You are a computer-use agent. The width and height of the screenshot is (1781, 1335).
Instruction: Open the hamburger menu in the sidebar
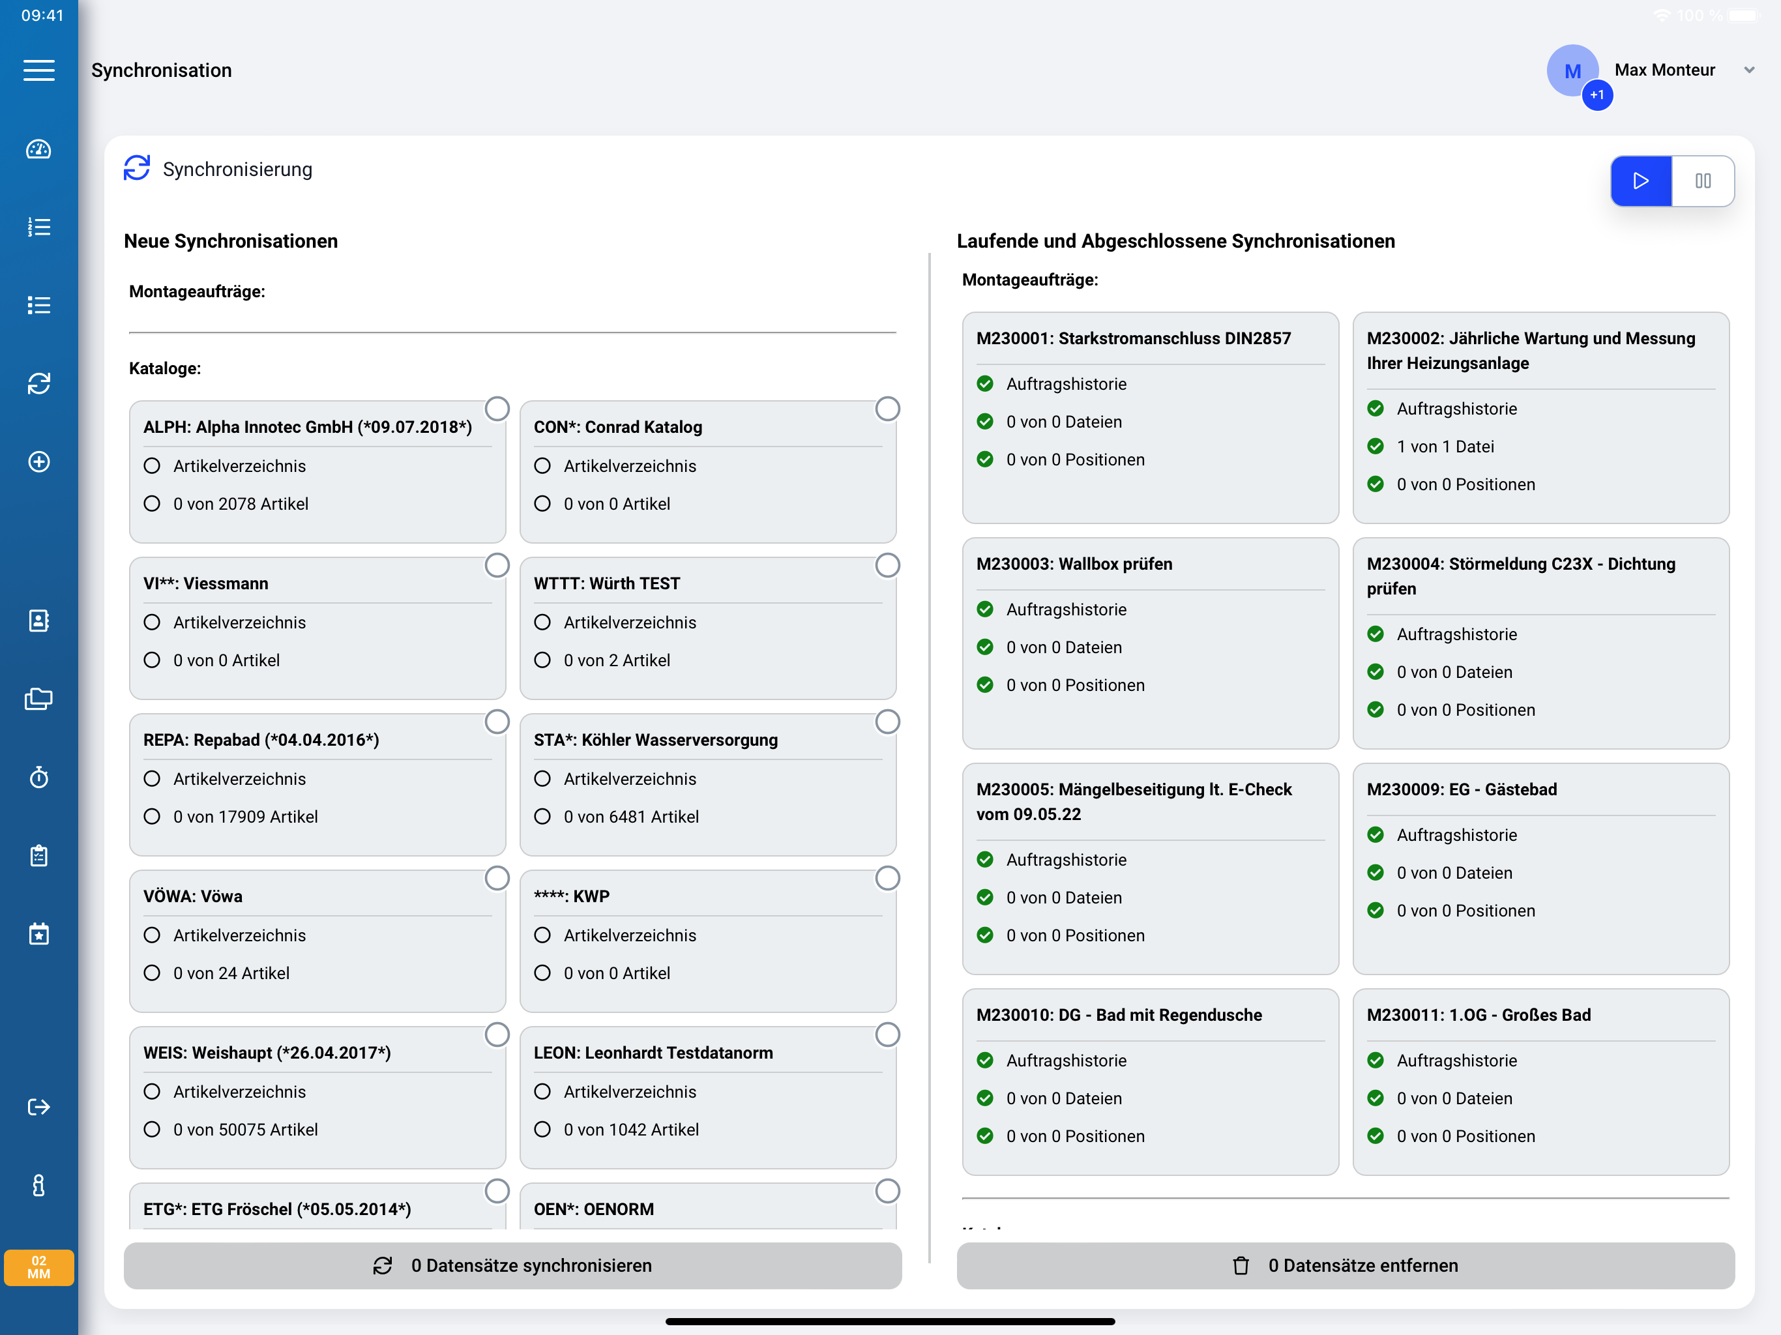(x=38, y=70)
